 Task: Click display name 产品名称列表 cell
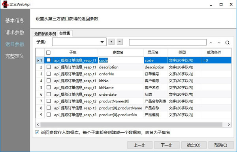(156, 101)
